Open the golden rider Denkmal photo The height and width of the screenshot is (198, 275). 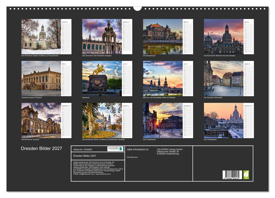[x=102, y=79]
